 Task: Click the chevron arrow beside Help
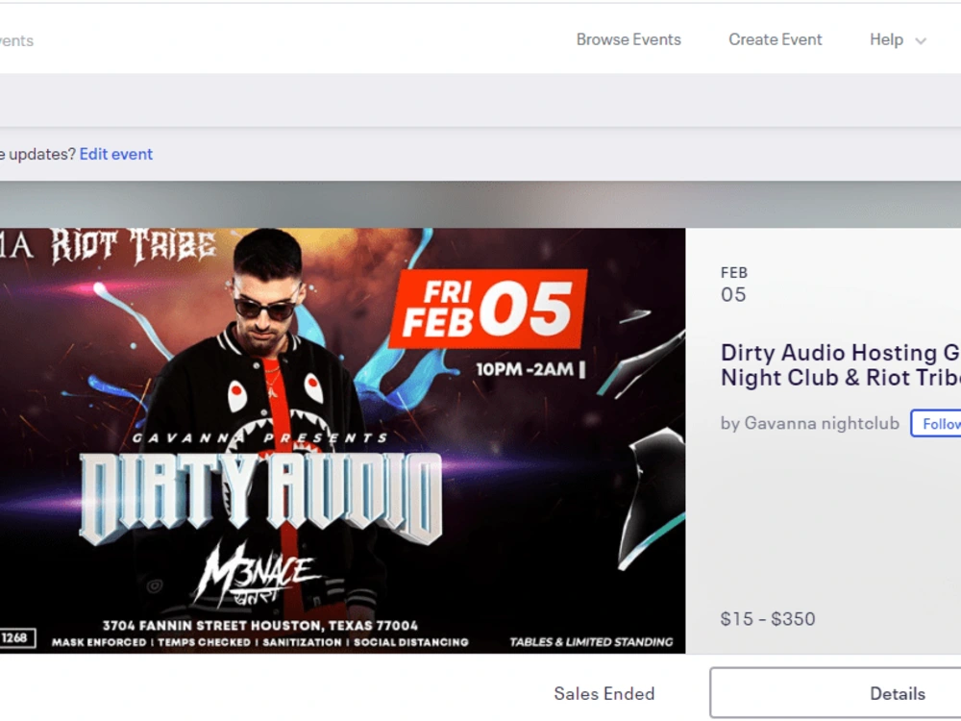point(920,41)
